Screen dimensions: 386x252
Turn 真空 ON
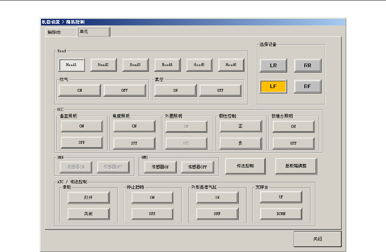tap(176, 91)
